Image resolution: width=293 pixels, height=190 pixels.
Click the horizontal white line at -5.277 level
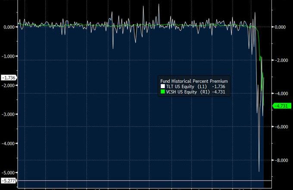(142, 181)
